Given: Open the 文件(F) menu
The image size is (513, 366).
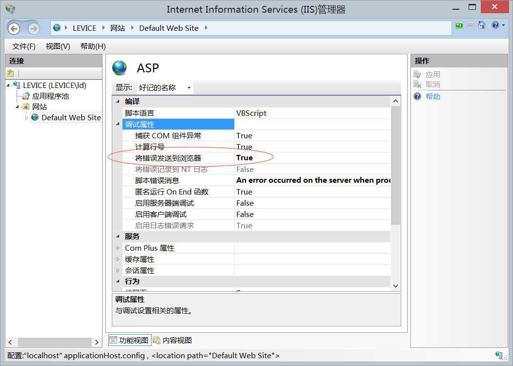Looking at the screenshot, I should click(x=23, y=46).
